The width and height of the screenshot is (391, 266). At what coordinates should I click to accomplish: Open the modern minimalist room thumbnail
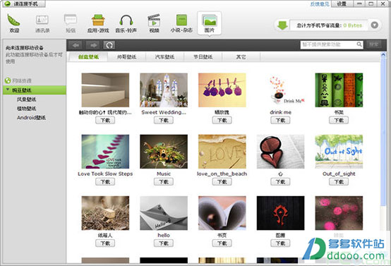(x=105, y=90)
